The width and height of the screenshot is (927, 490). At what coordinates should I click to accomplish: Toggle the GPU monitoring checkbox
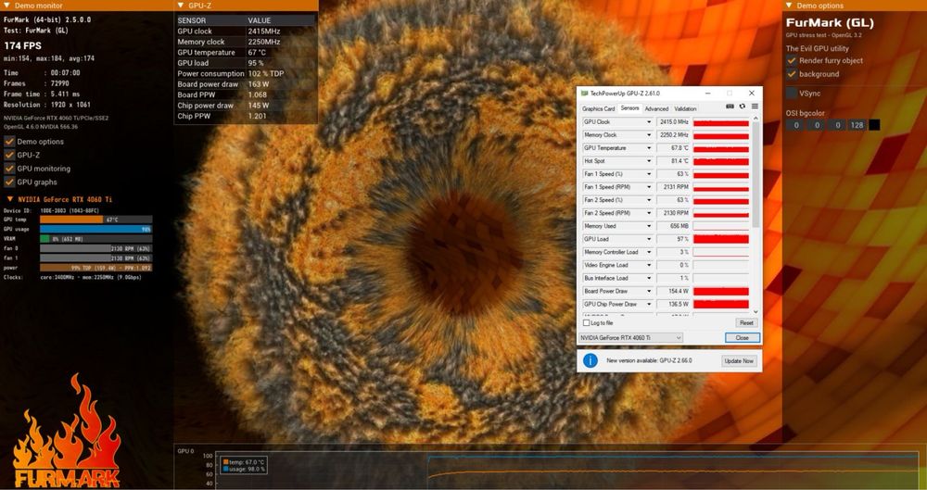[x=9, y=169]
